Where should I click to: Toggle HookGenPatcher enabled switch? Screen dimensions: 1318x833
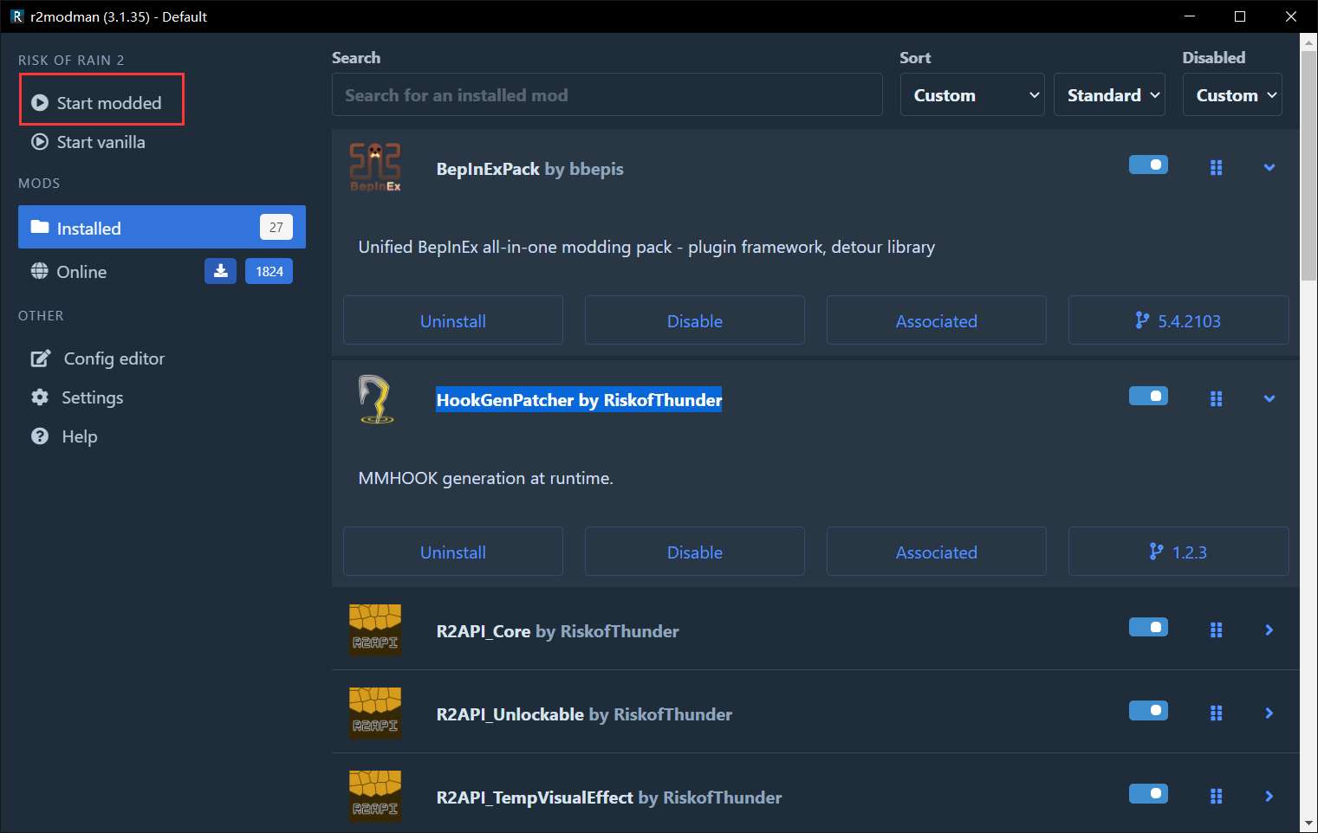point(1148,396)
